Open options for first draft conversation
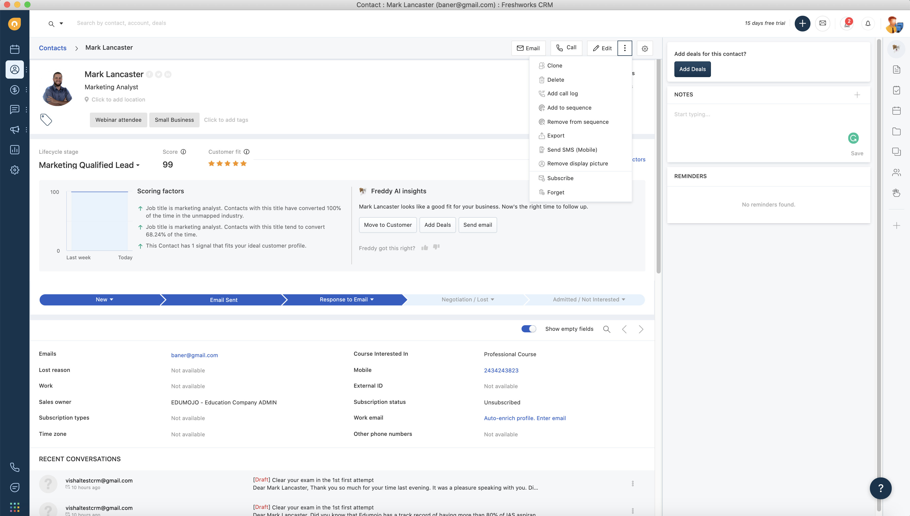910x516 pixels. [632, 483]
